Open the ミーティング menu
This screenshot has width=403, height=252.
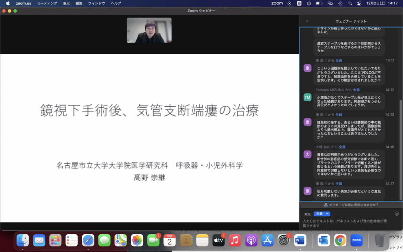pyautogui.click(x=47, y=3)
